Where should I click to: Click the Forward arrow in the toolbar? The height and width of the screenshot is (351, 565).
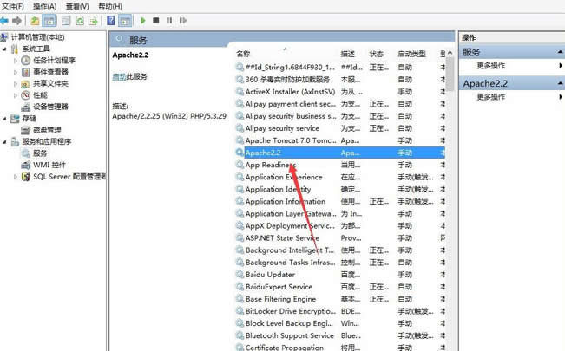pos(16,21)
